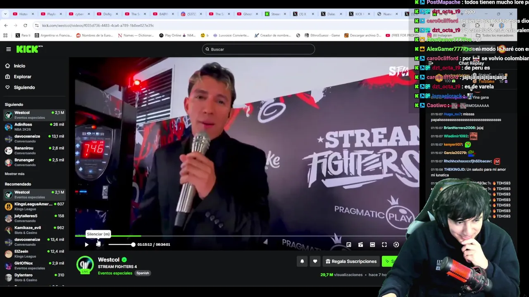Click Regala Suscripciones button
Screen dimensions: 529x297
(x=351, y=261)
